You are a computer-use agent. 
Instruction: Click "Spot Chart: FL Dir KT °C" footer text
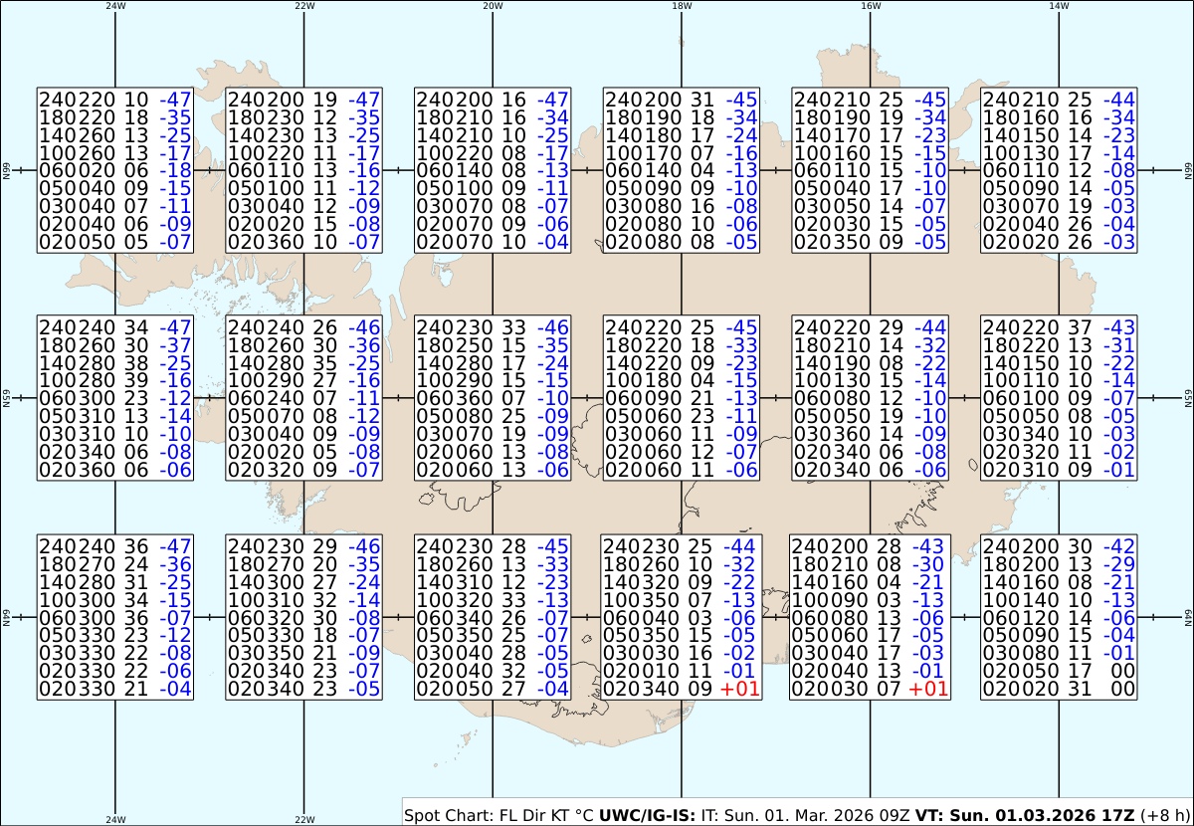tap(499, 814)
